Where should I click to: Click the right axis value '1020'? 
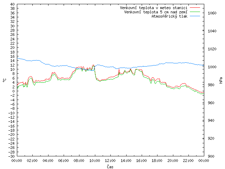click(212, 49)
